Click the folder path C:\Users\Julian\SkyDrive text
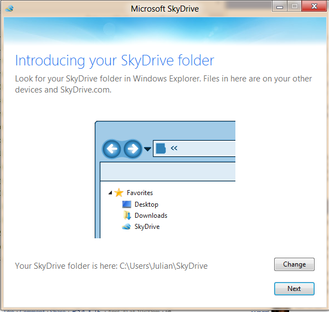Screen dimensions: 329x312 click(163, 266)
